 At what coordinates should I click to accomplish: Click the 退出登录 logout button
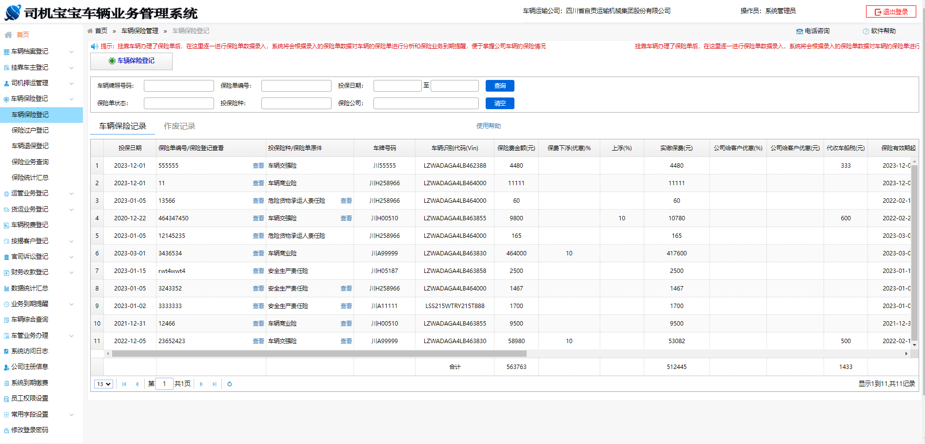tap(891, 12)
